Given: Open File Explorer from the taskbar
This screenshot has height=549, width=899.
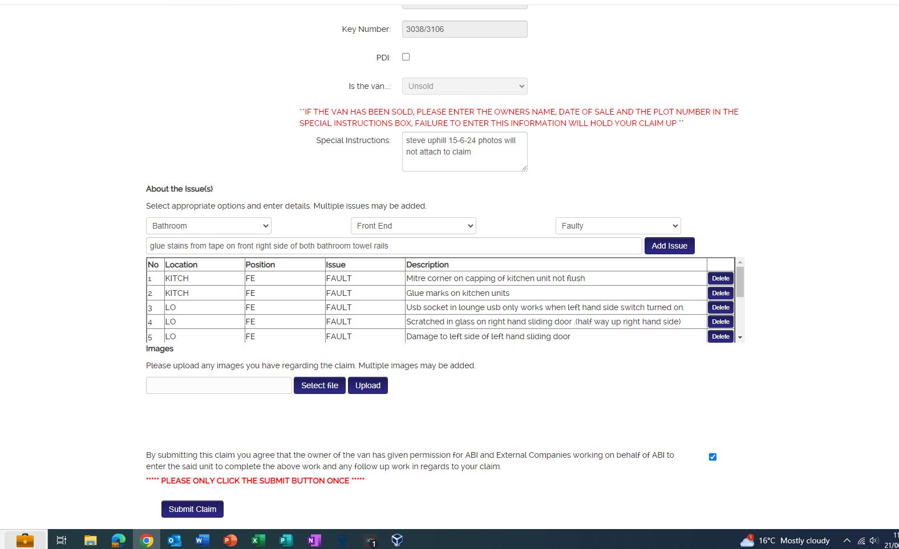Looking at the screenshot, I should coord(90,540).
